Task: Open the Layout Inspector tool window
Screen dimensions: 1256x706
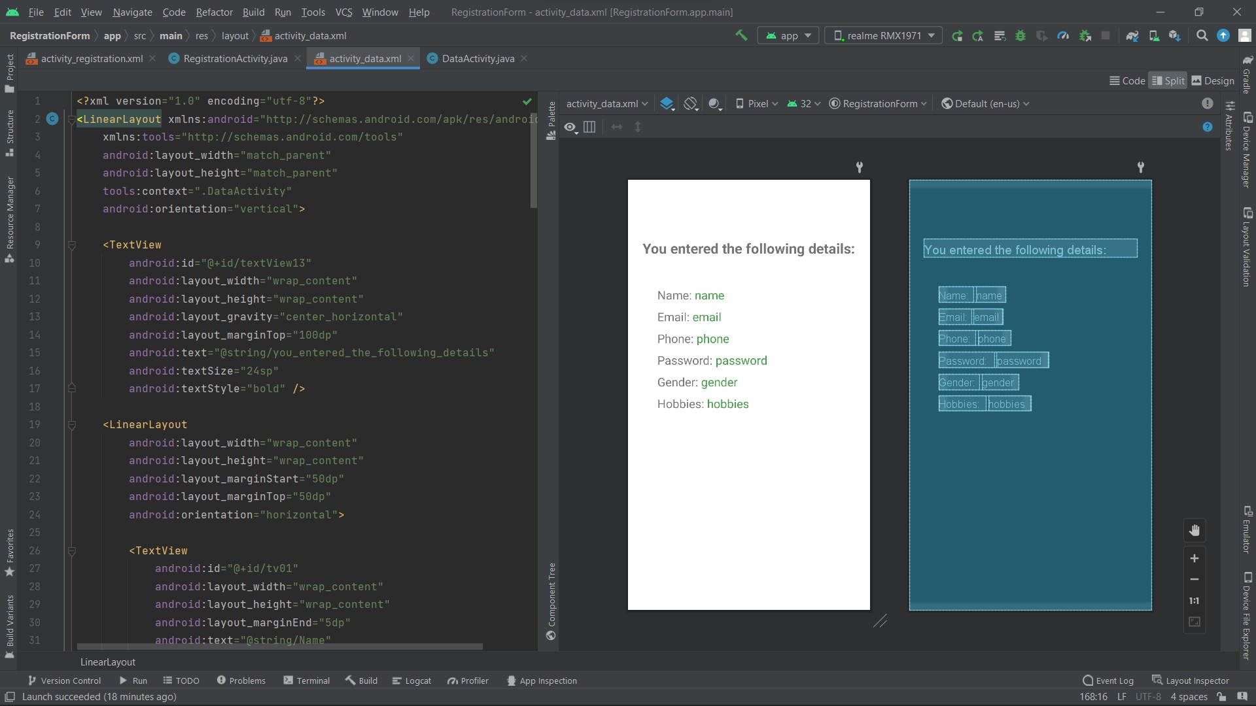Action: pyautogui.click(x=1191, y=681)
